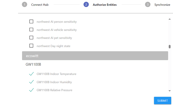Viewport: 173px width, 105px height.
Task: Collapse the ecowitt section header
Action: [x=95, y=56]
